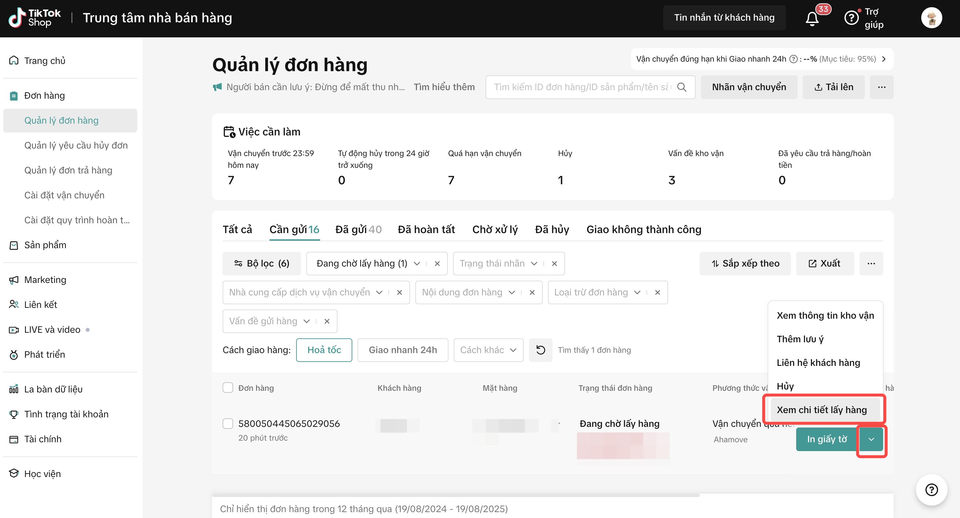Select Xem chi tiết lấy hàng menu item

click(821, 410)
